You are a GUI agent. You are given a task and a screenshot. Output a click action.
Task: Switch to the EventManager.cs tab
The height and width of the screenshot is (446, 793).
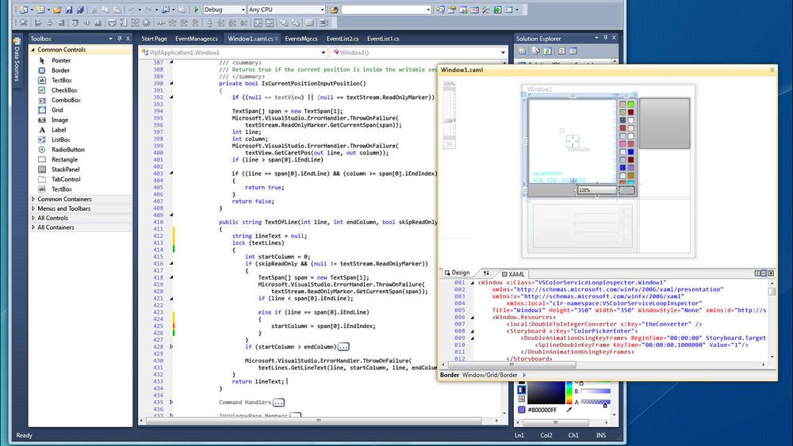click(x=196, y=38)
